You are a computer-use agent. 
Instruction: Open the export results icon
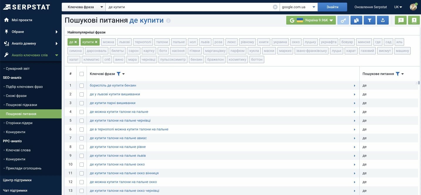(x=383, y=20)
